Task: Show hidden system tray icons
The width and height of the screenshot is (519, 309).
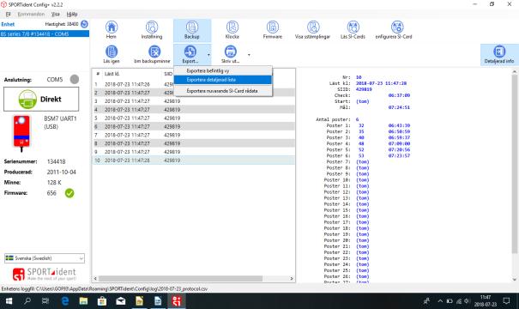Action: 440,301
